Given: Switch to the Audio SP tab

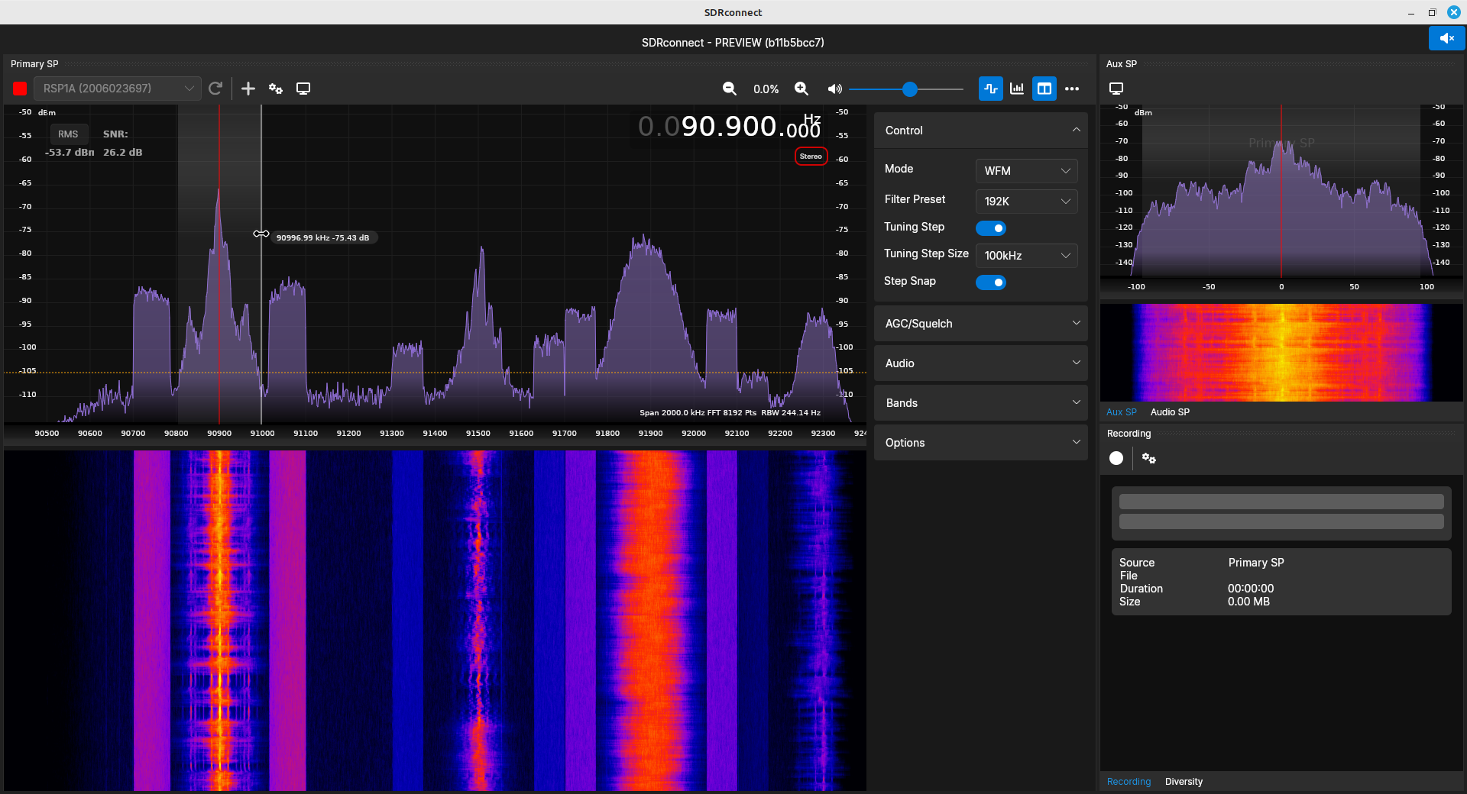Looking at the screenshot, I should click(1170, 412).
